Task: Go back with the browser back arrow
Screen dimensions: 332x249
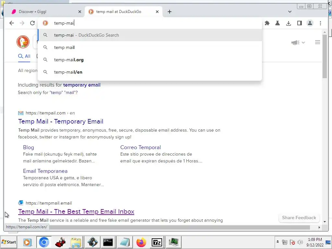Action: tap(12, 23)
